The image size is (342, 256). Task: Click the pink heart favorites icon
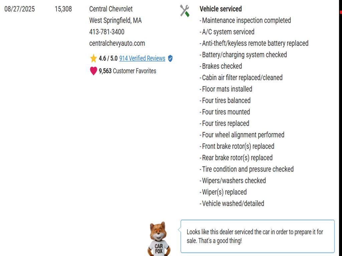pos(93,71)
